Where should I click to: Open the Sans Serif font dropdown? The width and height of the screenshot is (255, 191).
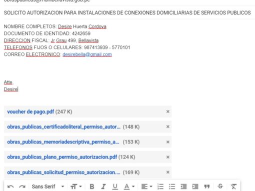click(48, 186)
